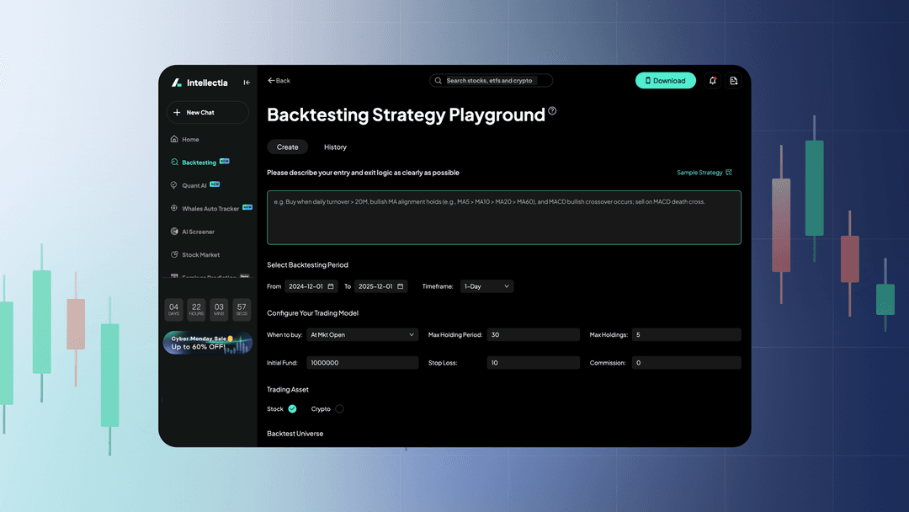Open Whales Auto Tracker icon
Screen dimensions: 909x512
tap(174, 208)
